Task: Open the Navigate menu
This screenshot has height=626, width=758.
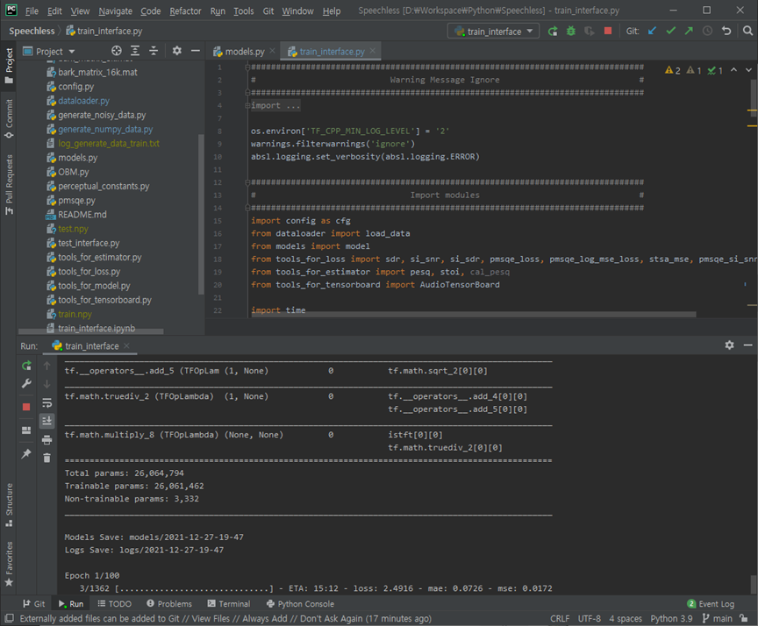Action: tap(115, 11)
